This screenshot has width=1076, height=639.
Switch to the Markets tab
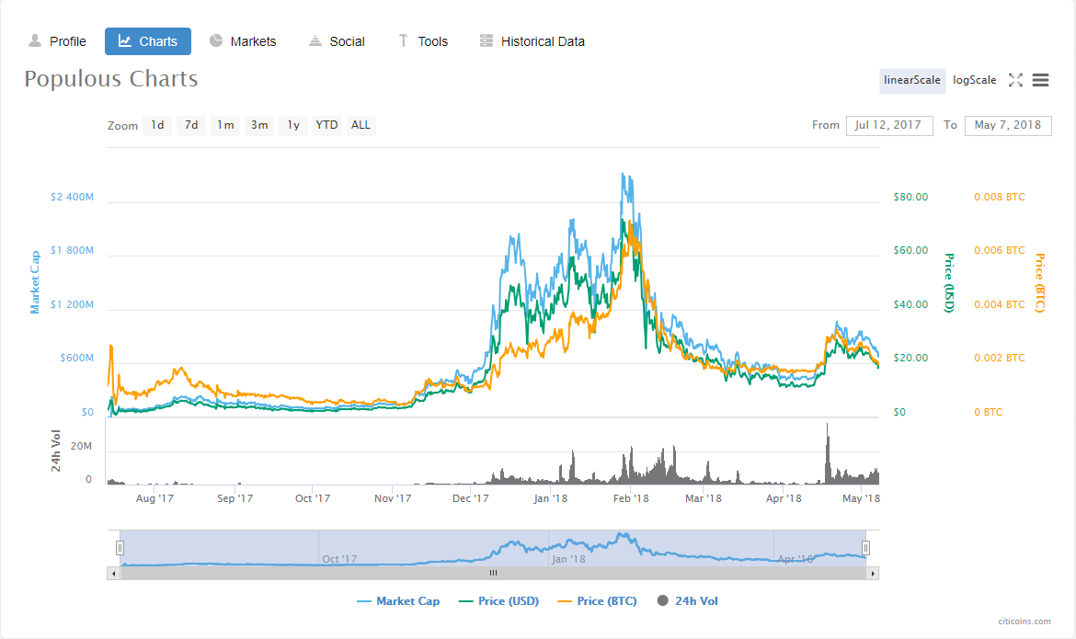click(x=243, y=41)
